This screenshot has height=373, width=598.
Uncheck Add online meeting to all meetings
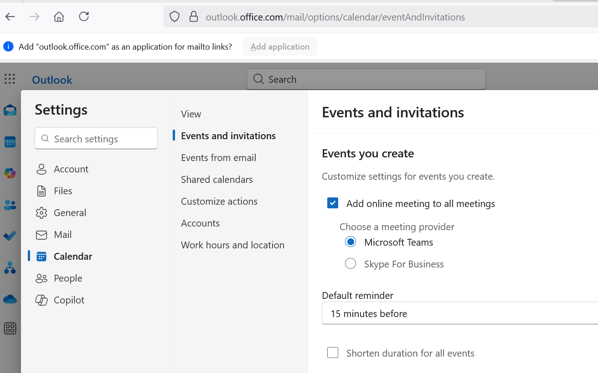click(x=333, y=203)
